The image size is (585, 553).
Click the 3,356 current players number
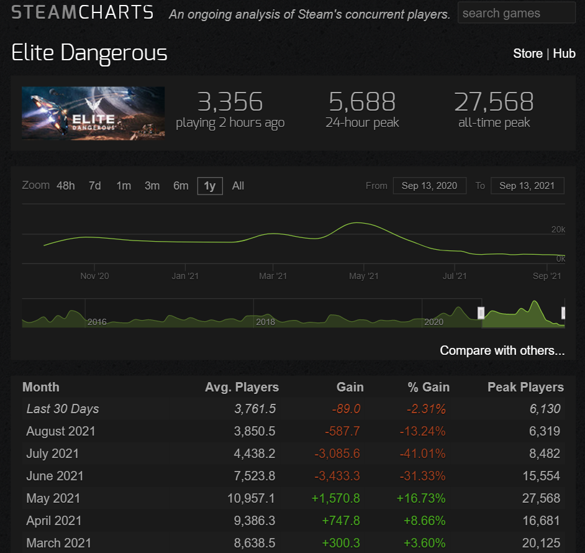tap(230, 101)
